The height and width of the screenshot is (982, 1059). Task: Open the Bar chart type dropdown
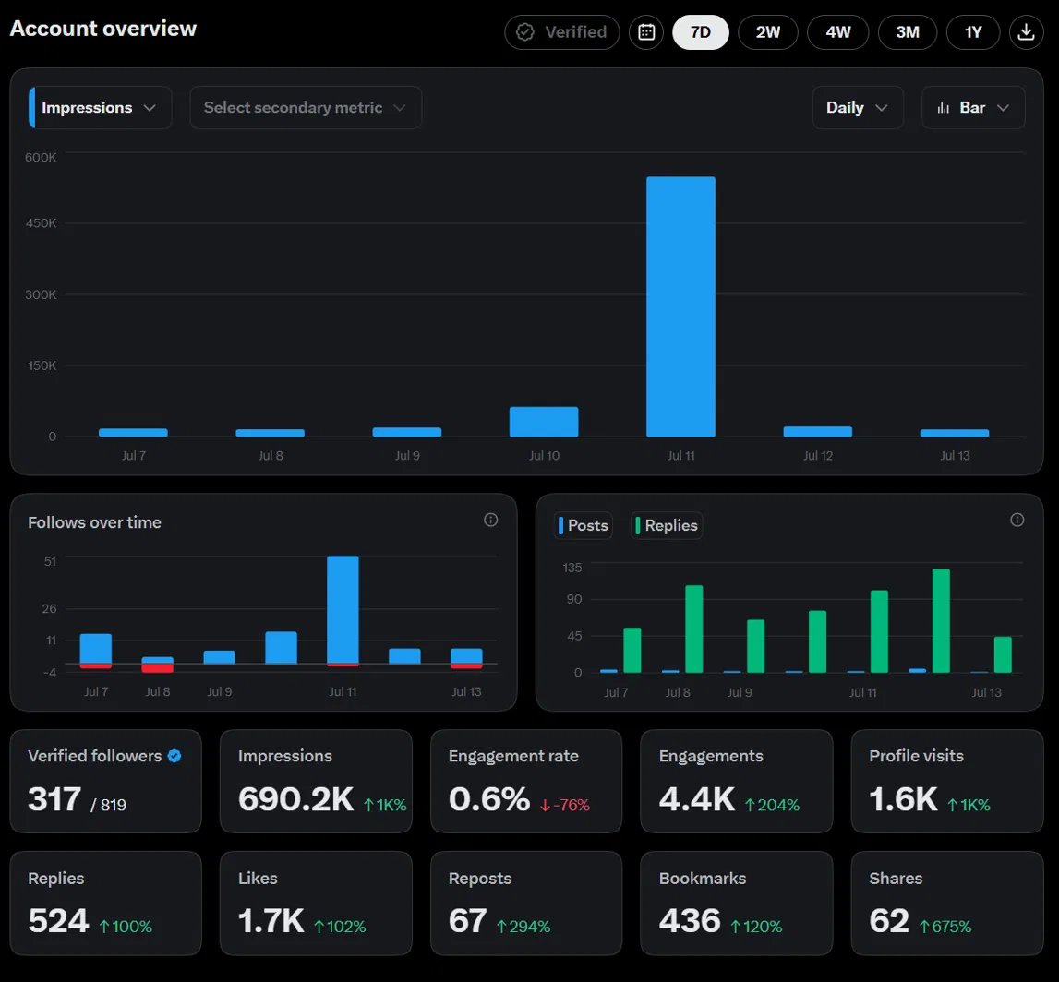973,107
